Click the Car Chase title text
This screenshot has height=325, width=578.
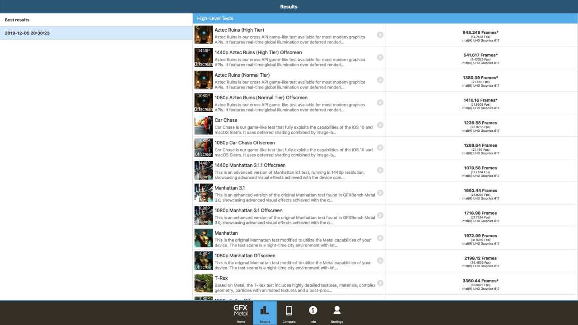[226, 120]
